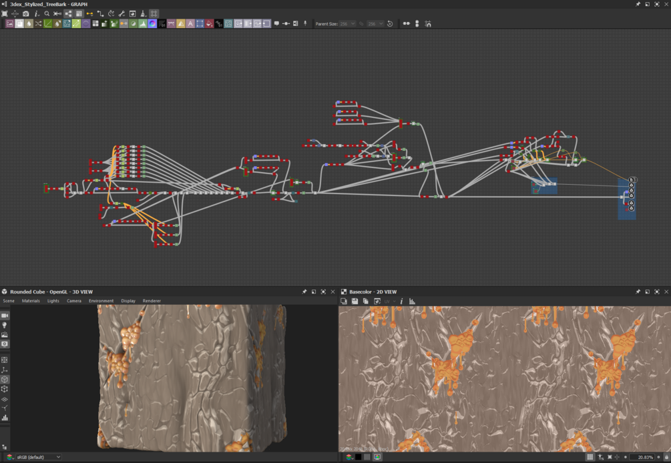
Task: Open the first Parent Size 256 dropdown
Action: tap(347, 24)
